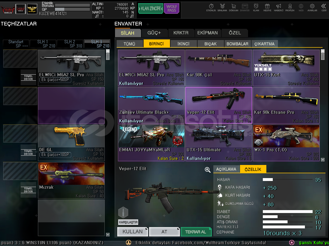The width and height of the screenshot is (329, 246).
Task: Switch to the GÜÇ+ tab
Action: pyautogui.click(x=154, y=33)
